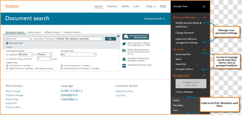Click the video tutorials camera icon

click(x=124, y=50)
